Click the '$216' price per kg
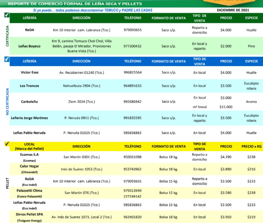The width and height of the screenshot is (263, 223). (x=251, y=169)
